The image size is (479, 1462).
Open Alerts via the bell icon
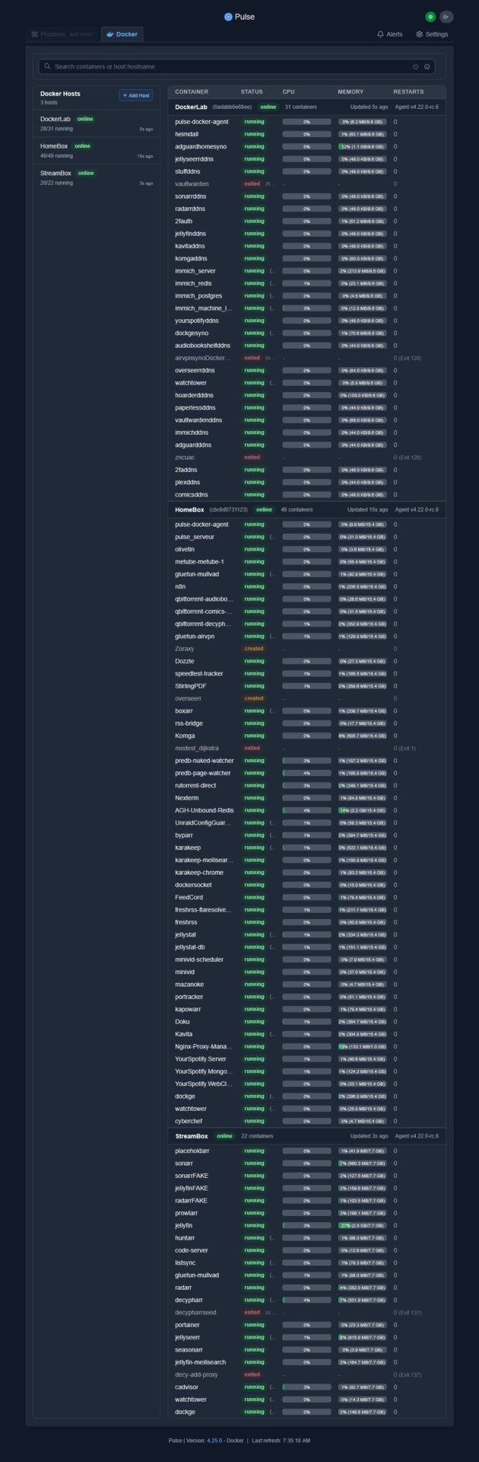click(381, 34)
